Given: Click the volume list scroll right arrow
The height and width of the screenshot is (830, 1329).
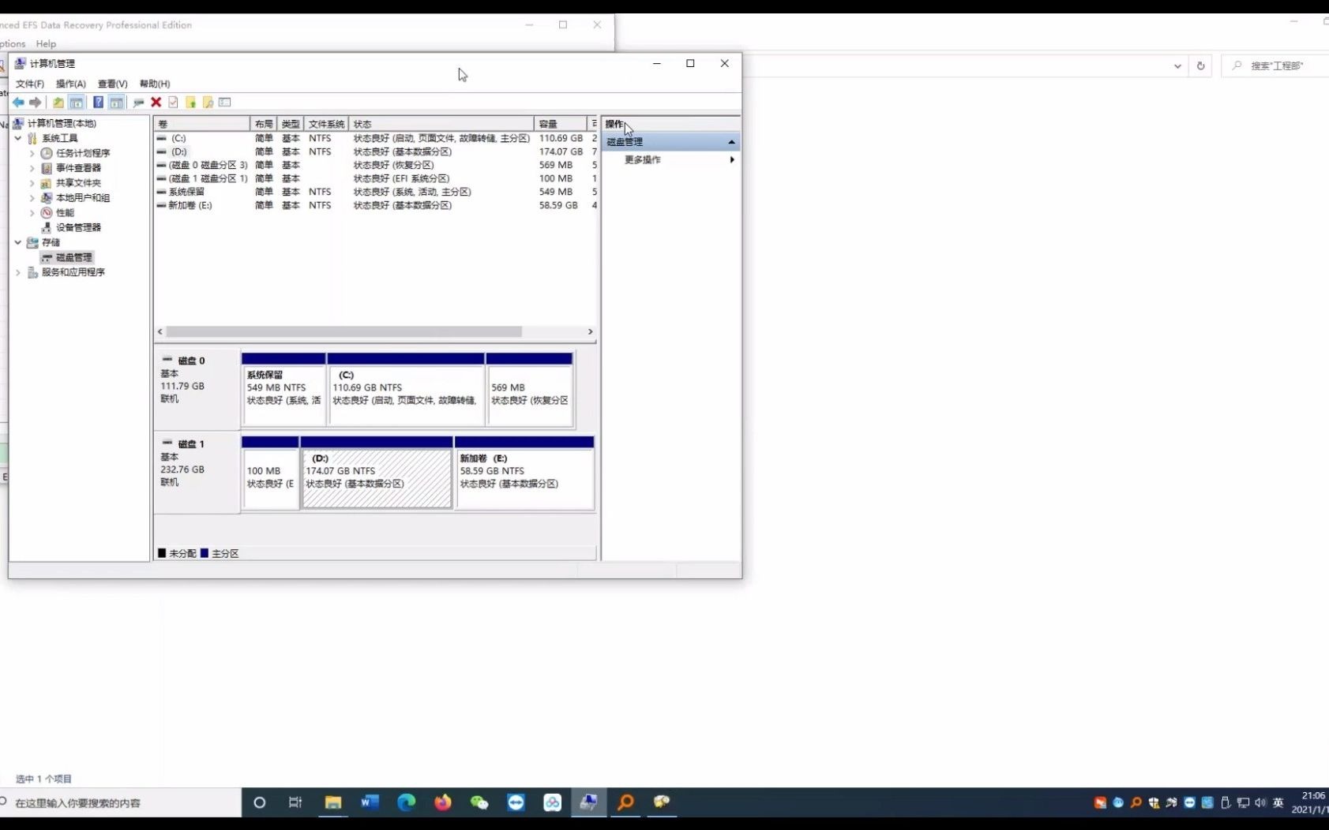Looking at the screenshot, I should [590, 332].
